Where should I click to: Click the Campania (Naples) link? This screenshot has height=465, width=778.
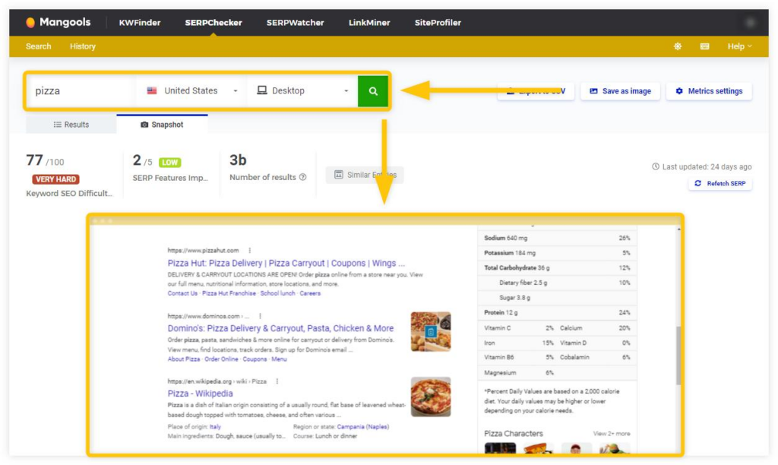point(362,427)
